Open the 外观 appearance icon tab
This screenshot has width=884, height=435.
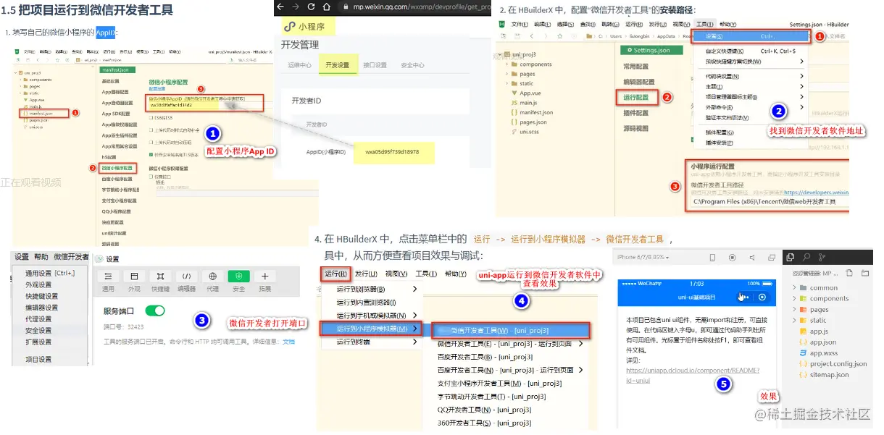pos(134,276)
